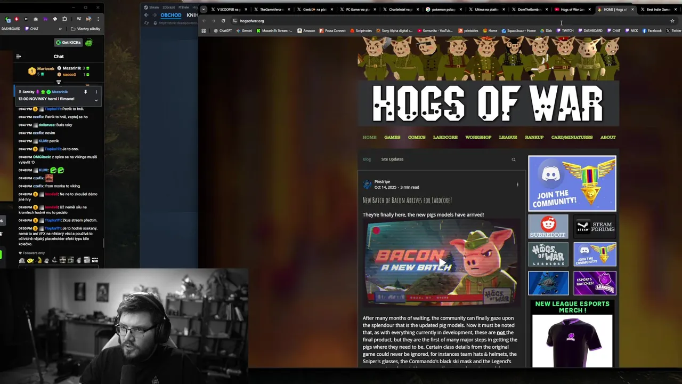The image size is (682, 384).
Task: Switch to the Best Indie Games tab
Action: [658, 9]
